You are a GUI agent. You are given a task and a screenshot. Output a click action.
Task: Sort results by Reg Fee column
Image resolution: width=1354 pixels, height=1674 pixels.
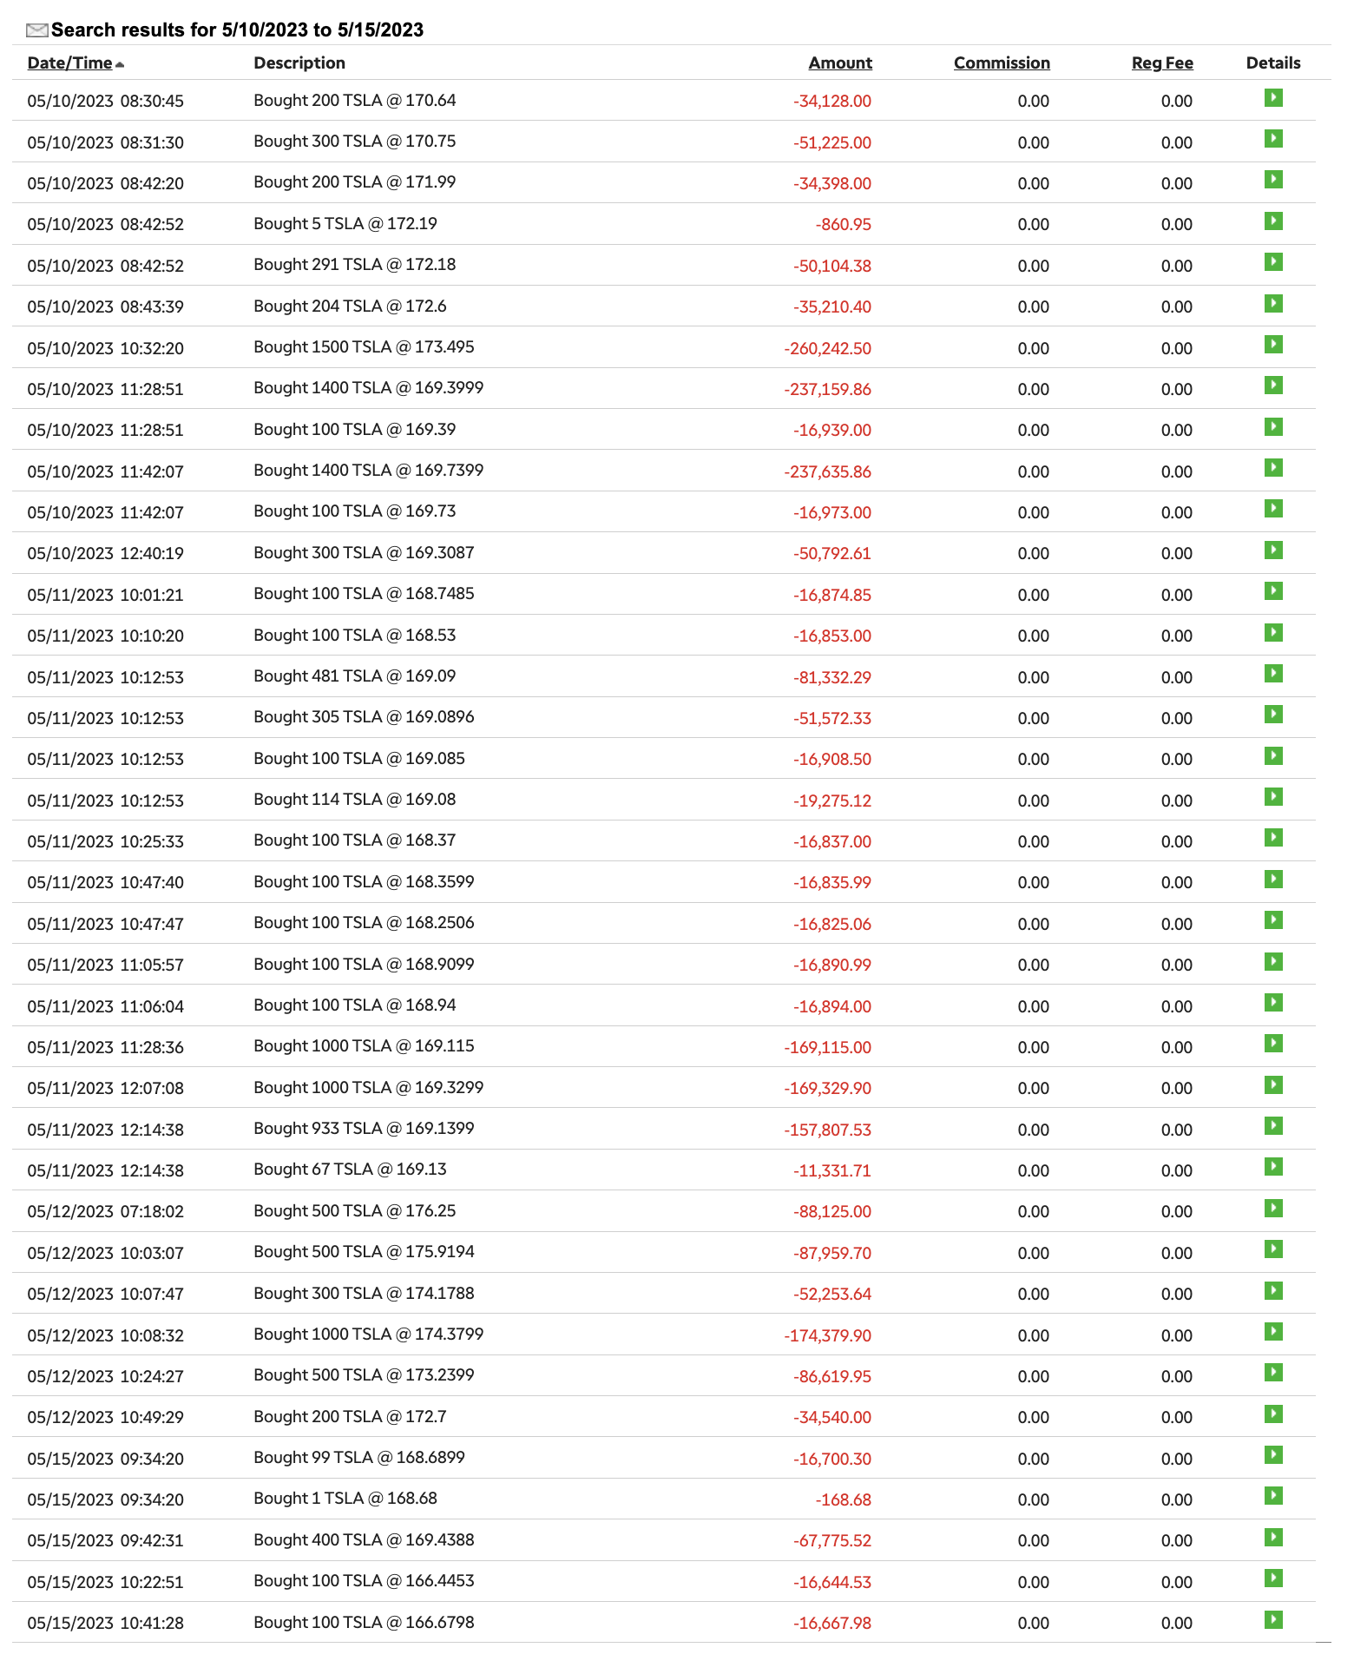click(1162, 63)
